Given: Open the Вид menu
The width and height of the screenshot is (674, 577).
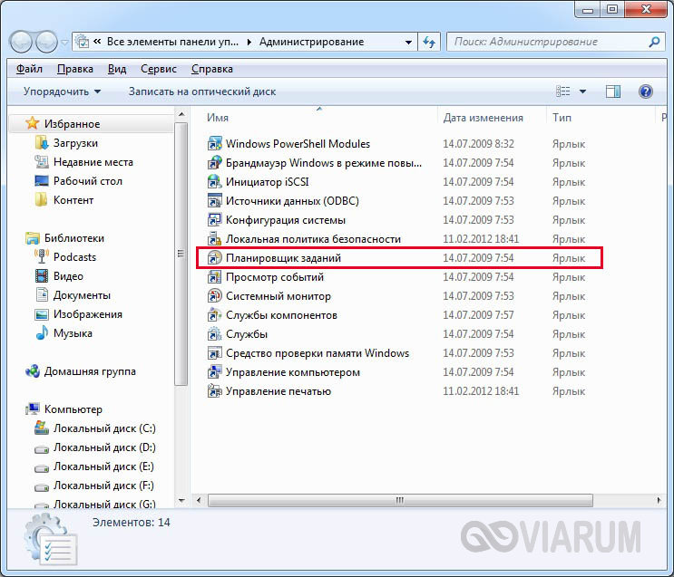Looking at the screenshot, I should (117, 69).
